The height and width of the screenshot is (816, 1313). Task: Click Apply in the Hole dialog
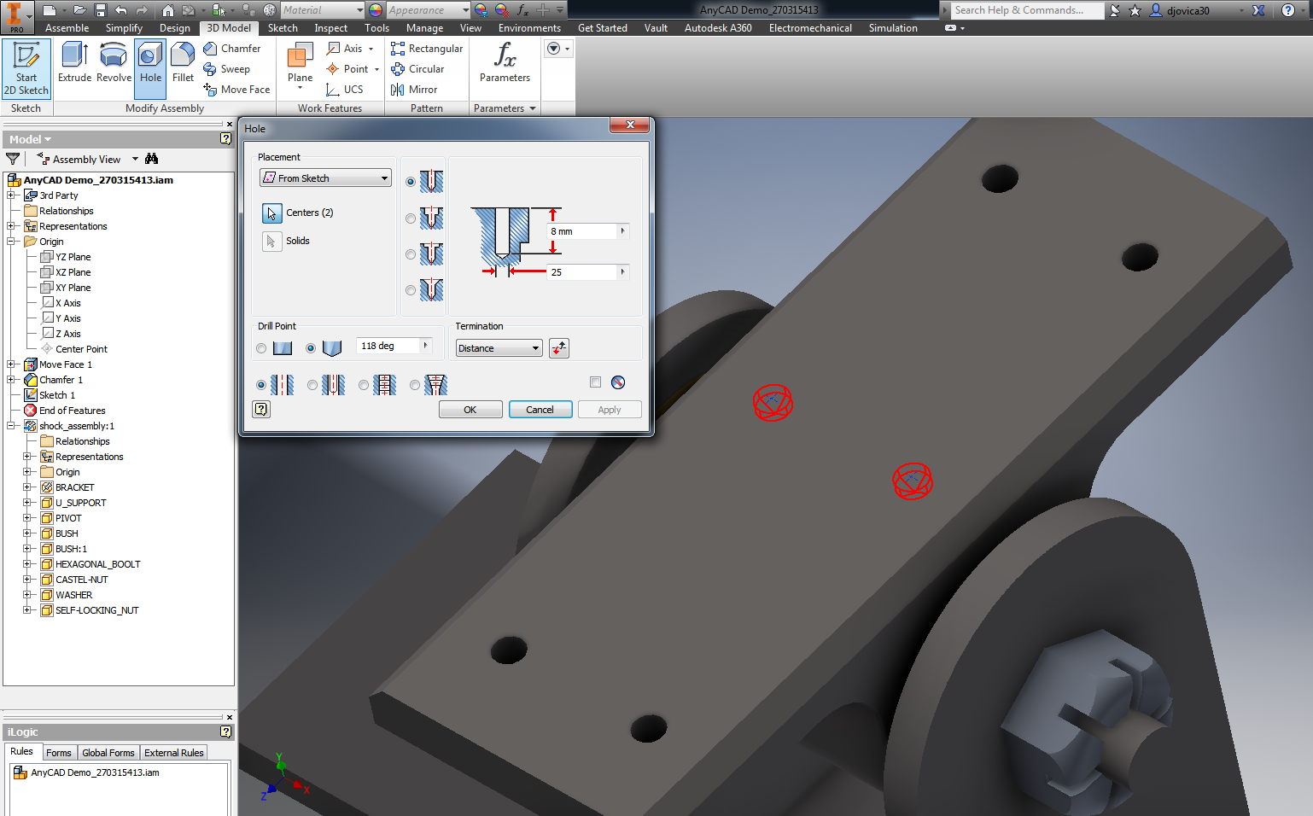tap(609, 409)
